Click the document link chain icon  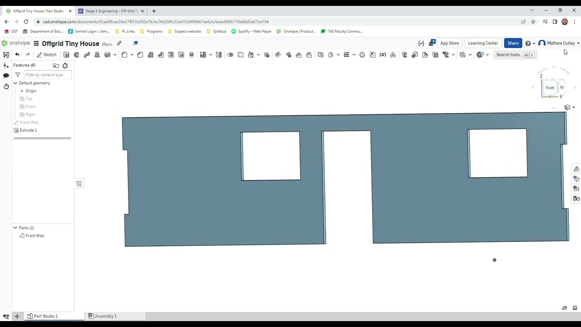[119, 43]
